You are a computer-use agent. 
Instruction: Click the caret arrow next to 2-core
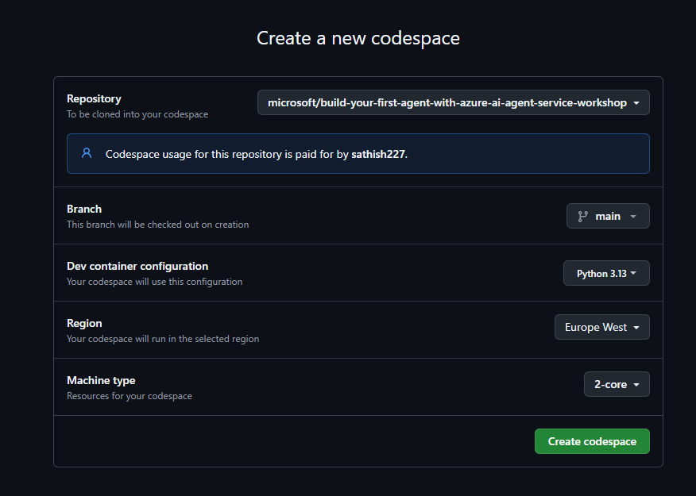636,385
